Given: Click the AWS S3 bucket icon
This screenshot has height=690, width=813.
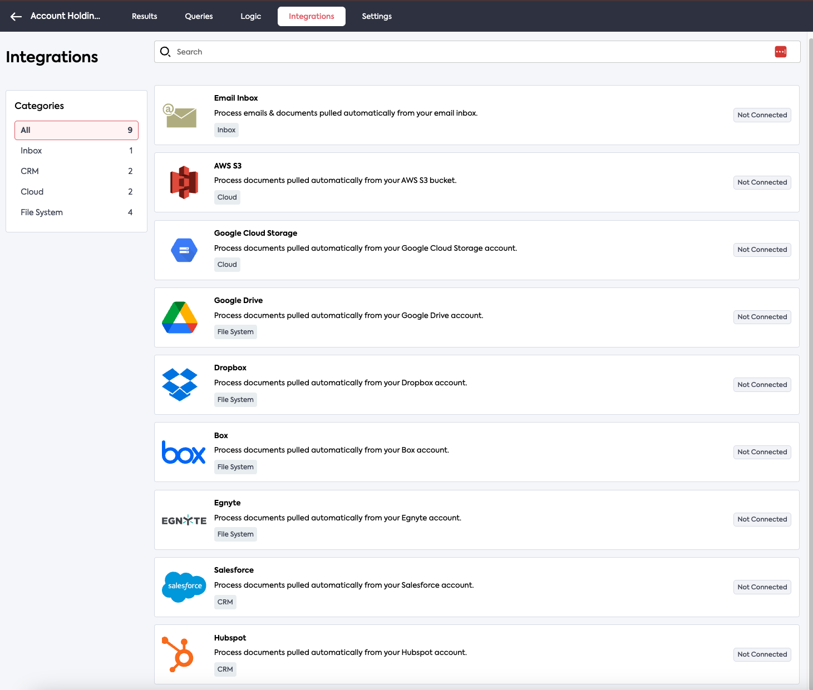Looking at the screenshot, I should pyautogui.click(x=184, y=182).
